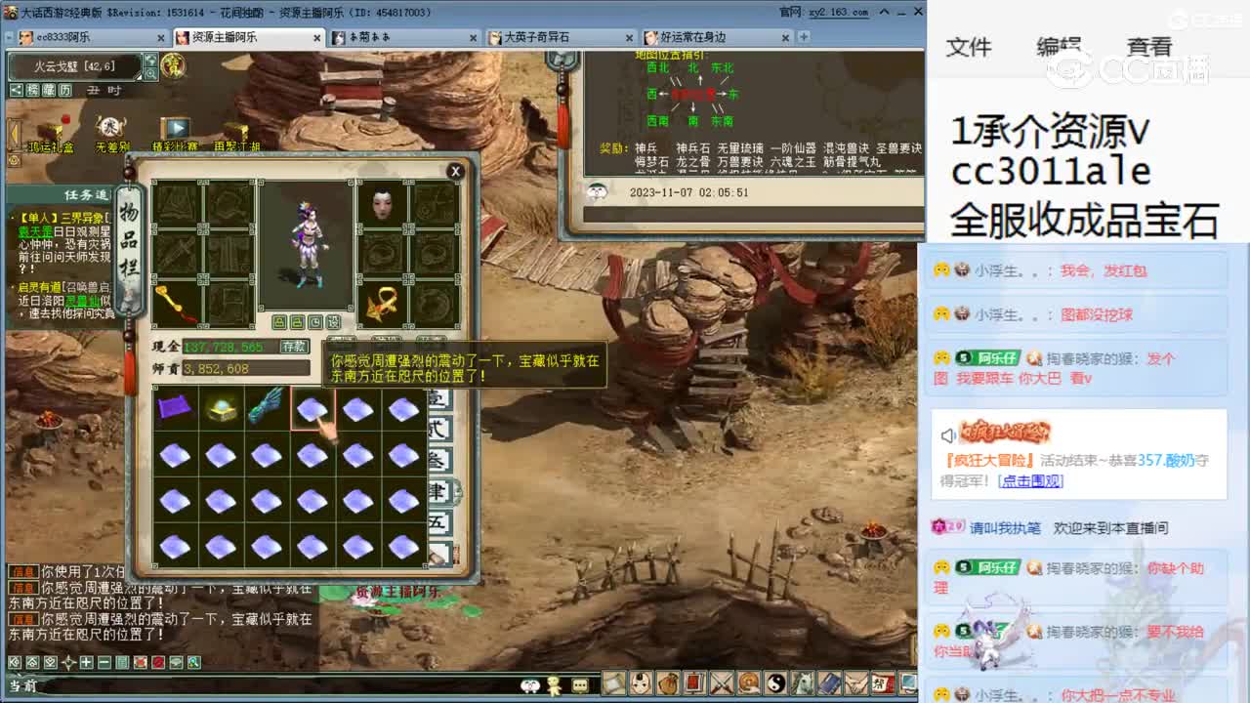This screenshot has width=1250, height=703.
Task: Add a new client tab with plus
Action: [804, 37]
